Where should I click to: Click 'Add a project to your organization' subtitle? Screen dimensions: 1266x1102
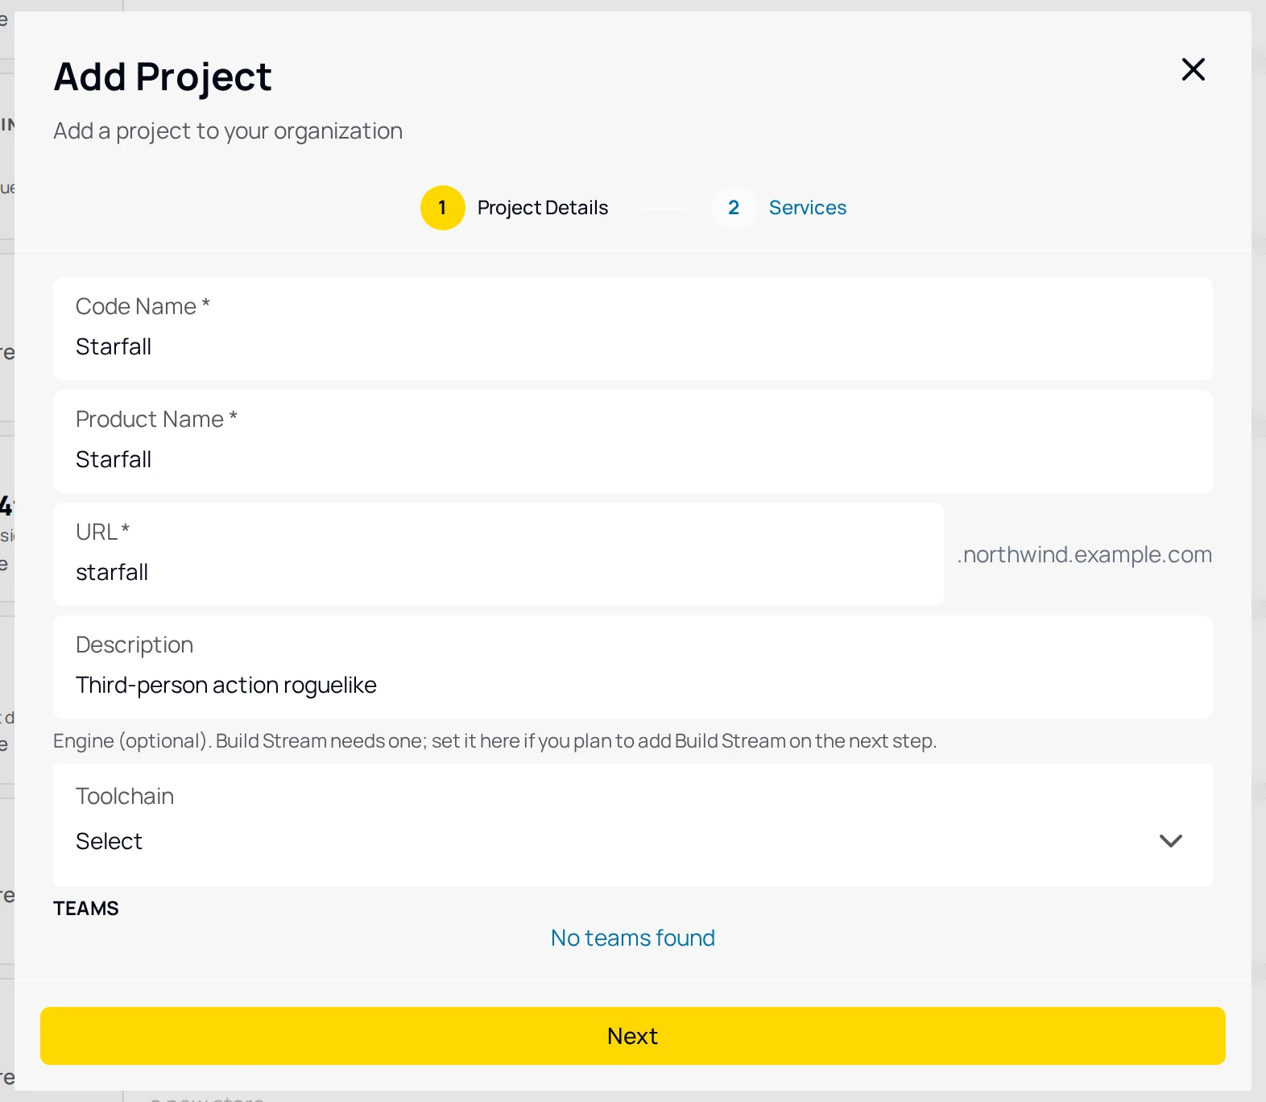tap(228, 130)
